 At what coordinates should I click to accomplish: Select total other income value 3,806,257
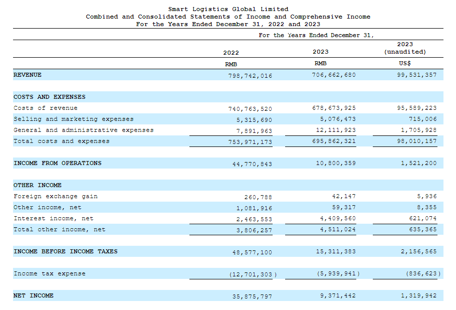254,231
